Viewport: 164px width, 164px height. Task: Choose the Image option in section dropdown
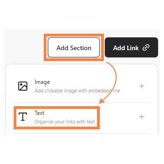81,86
